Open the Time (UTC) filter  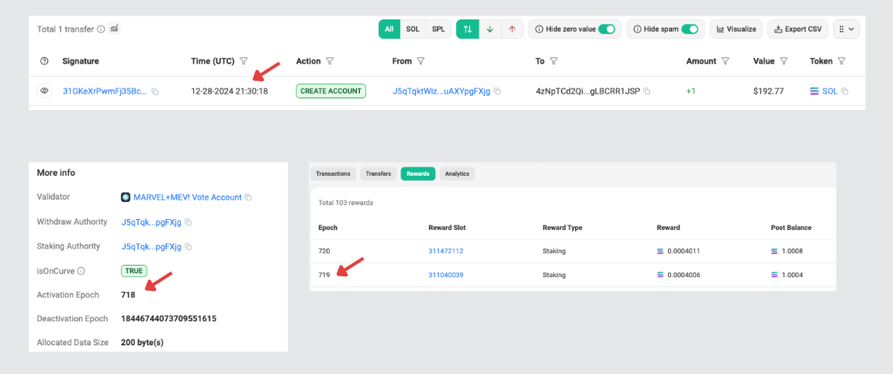[x=244, y=61]
